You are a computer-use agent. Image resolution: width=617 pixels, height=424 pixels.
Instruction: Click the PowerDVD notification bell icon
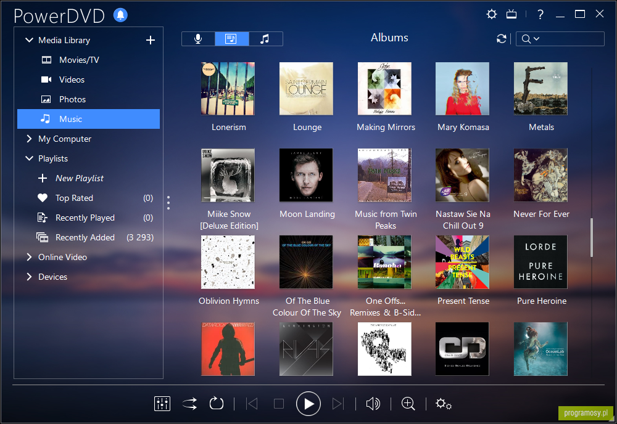coord(120,15)
